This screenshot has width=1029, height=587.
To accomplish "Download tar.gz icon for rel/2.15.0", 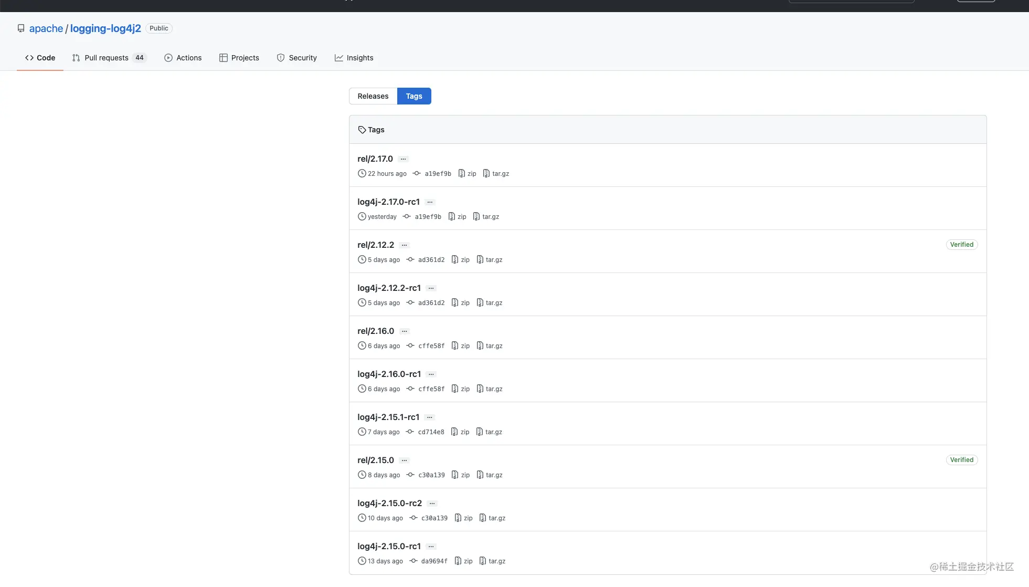I will tap(480, 475).
